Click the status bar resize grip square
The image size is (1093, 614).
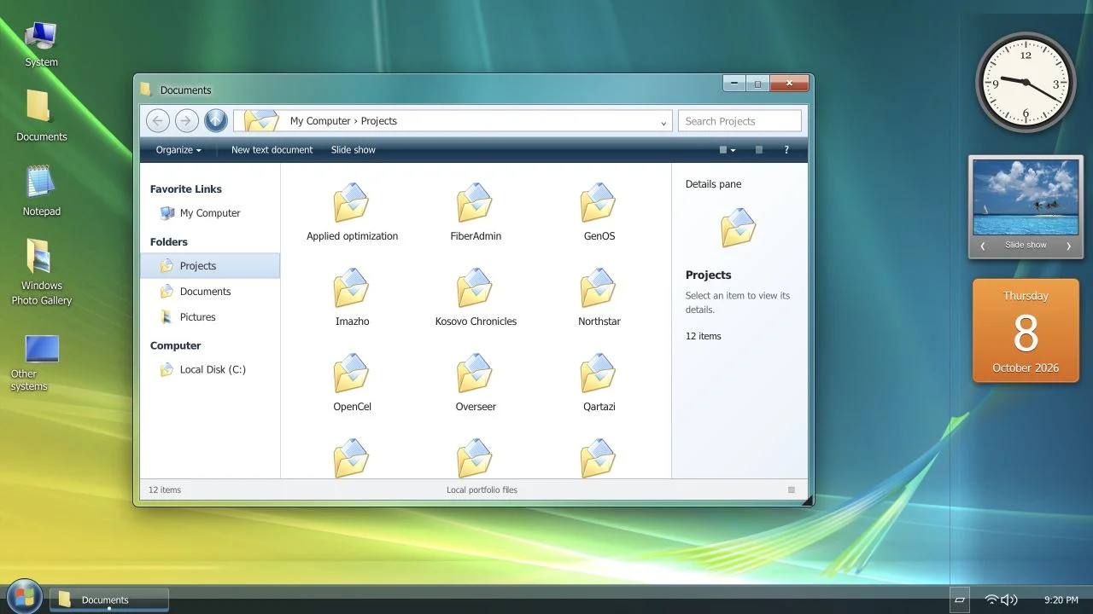pos(792,490)
